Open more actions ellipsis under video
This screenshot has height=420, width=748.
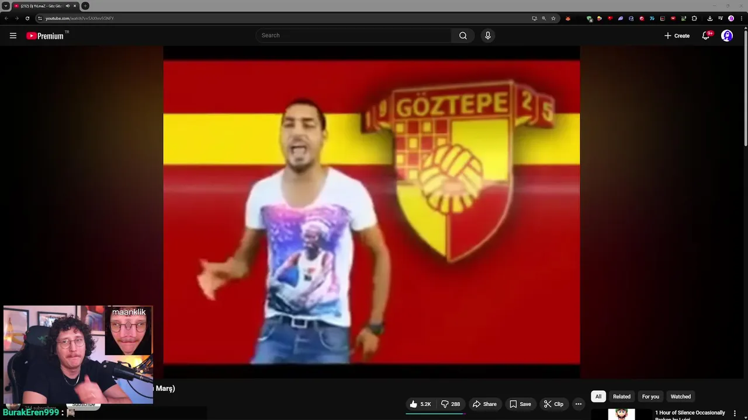[x=579, y=404]
